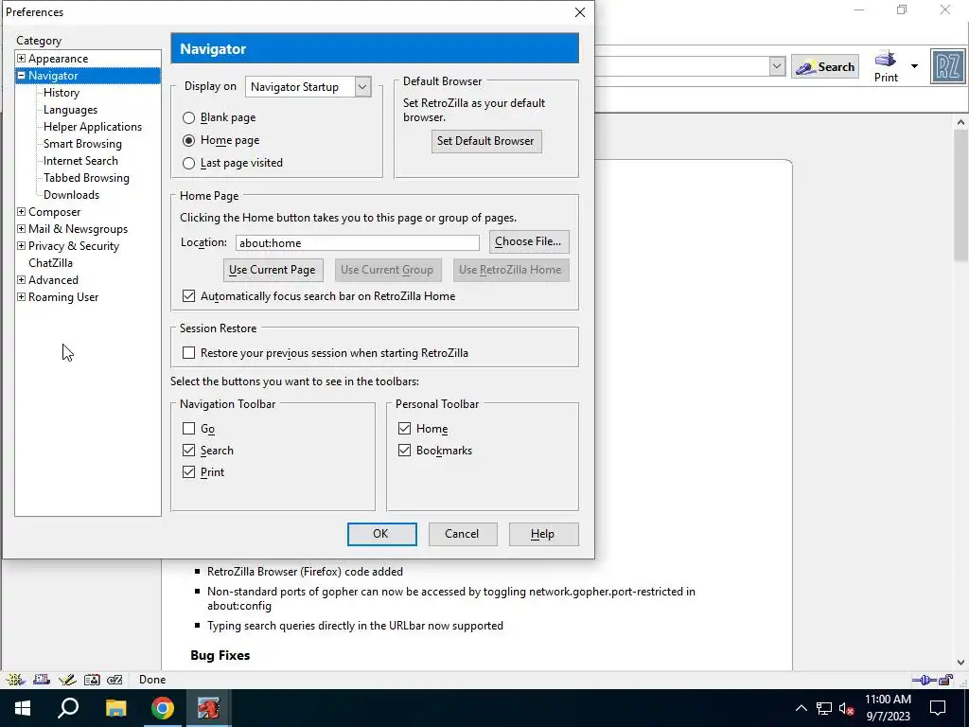The height and width of the screenshot is (727, 969).
Task: Select ChatZilla in the category tree
Action: [x=50, y=263]
